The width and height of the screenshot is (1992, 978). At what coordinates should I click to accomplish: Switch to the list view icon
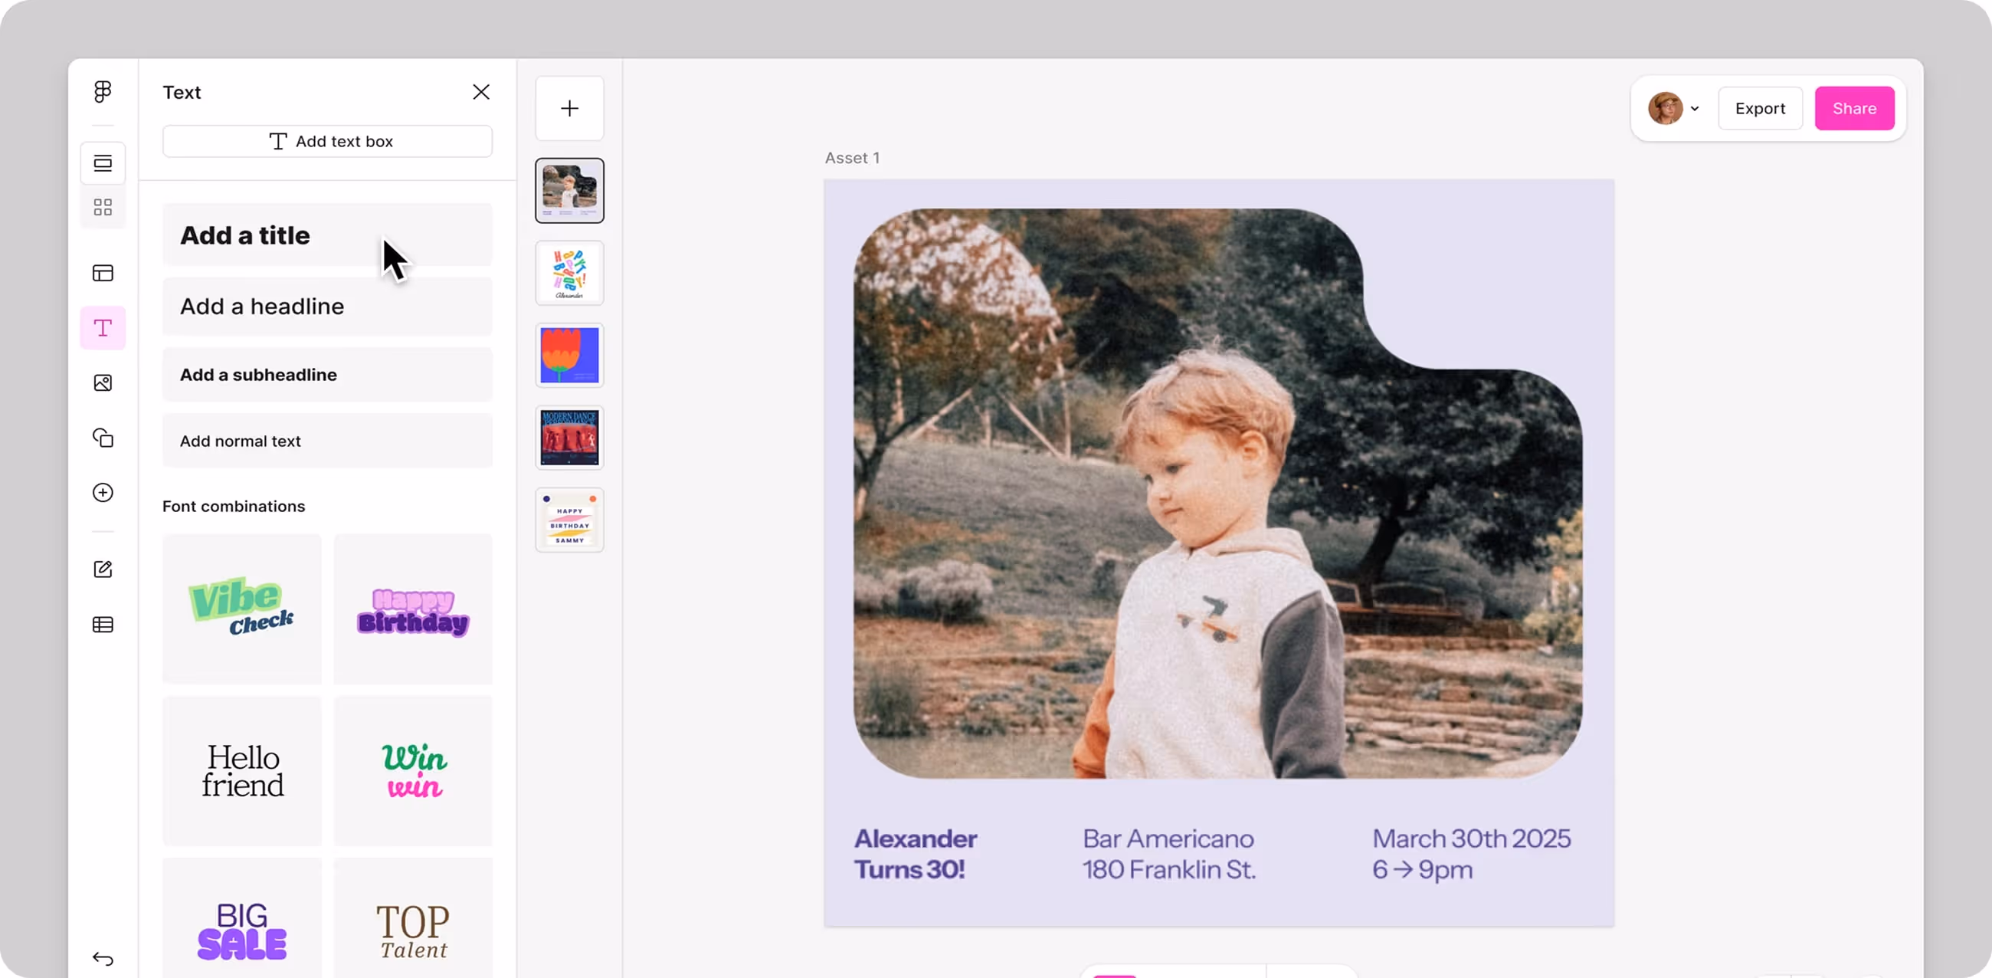click(102, 163)
